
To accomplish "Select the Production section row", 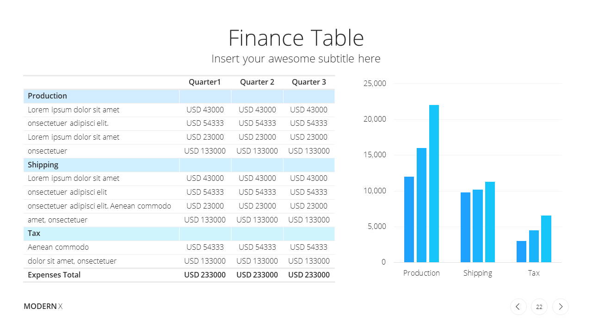I will 179,96.
